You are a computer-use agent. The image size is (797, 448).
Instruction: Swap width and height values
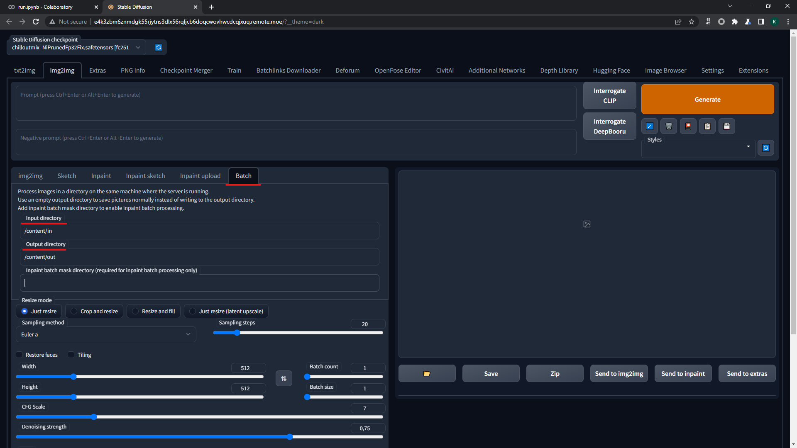pyautogui.click(x=284, y=378)
